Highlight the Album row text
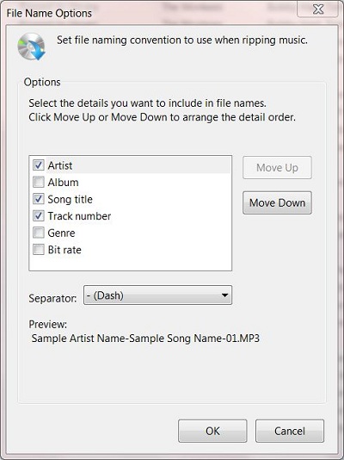The height and width of the screenshot is (460, 344). coord(64,183)
